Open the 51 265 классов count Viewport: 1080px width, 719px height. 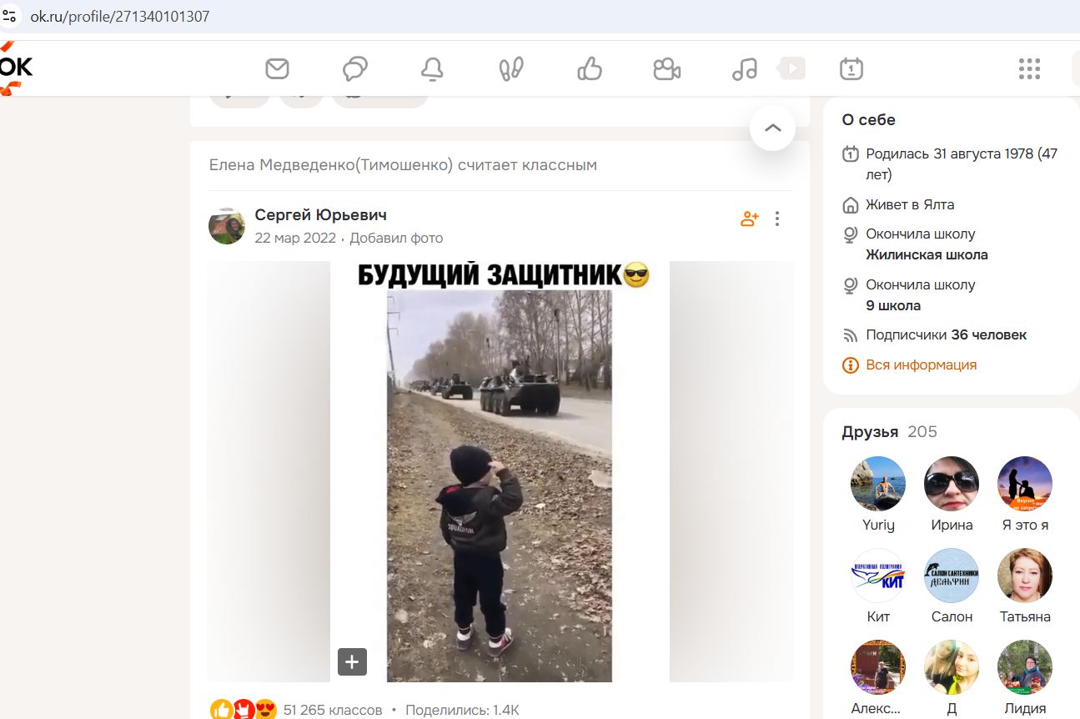(x=333, y=710)
